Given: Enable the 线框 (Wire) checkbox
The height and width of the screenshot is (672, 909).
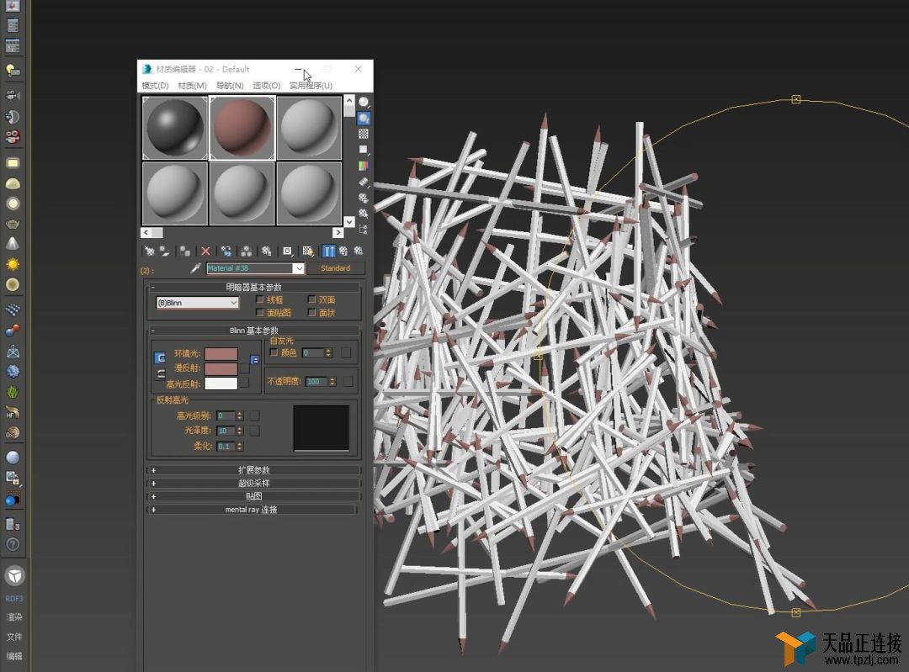Looking at the screenshot, I should tap(260, 299).
